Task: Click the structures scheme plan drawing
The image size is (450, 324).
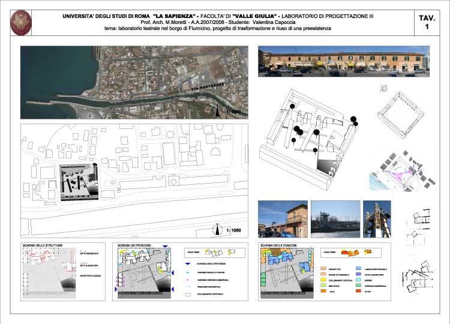Action: click(49, 273)
